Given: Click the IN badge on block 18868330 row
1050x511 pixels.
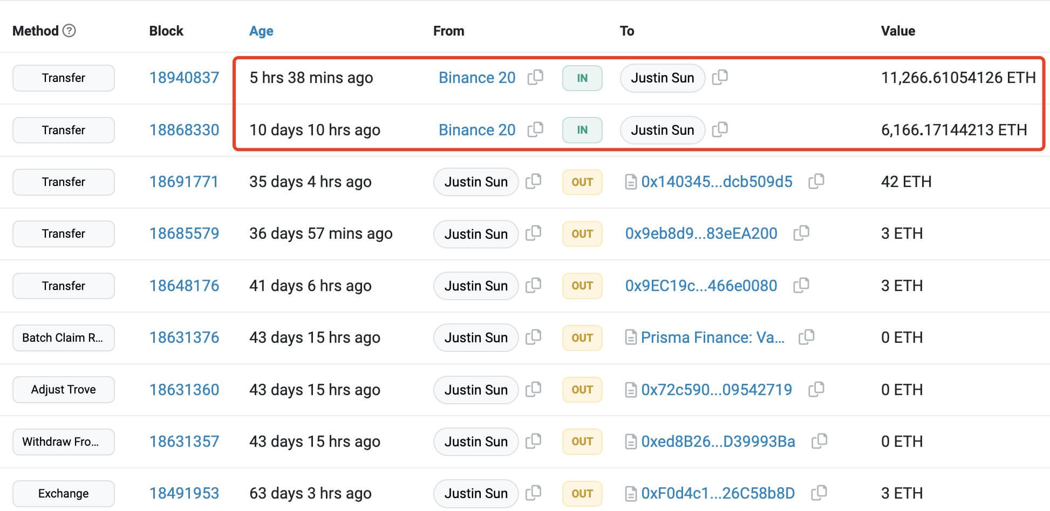Looking at the screenshot, I should pos(582,129).
